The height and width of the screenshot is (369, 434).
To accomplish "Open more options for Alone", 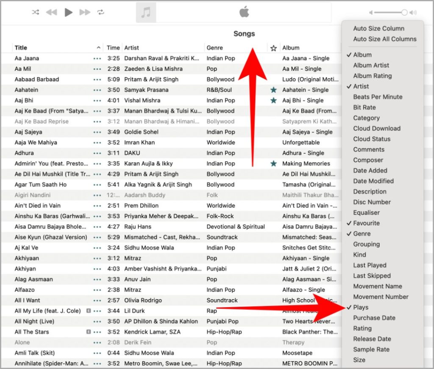I will (97, 342).
